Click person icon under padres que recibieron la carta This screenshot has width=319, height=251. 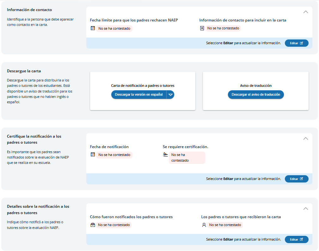tap(204, 225)
